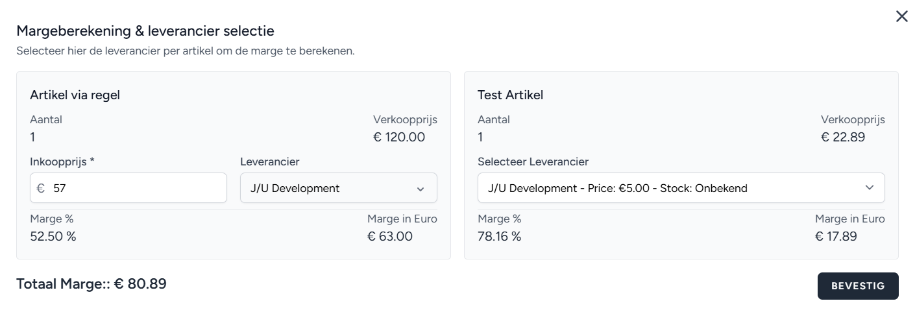Click the Margeberekening & leverancier selectie heading

(x=145, y=30)
